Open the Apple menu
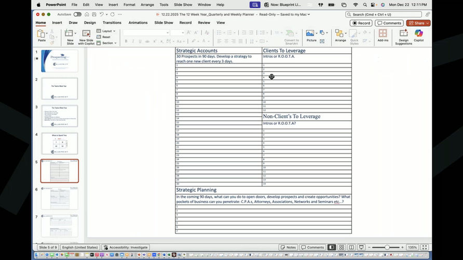Screen dimensions: 463x260 click(x=38, y=5)
